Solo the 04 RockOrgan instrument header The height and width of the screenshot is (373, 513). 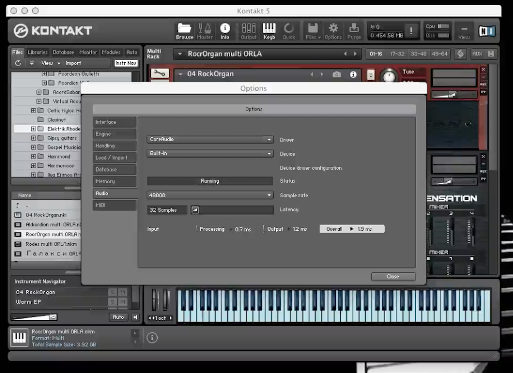371,75
